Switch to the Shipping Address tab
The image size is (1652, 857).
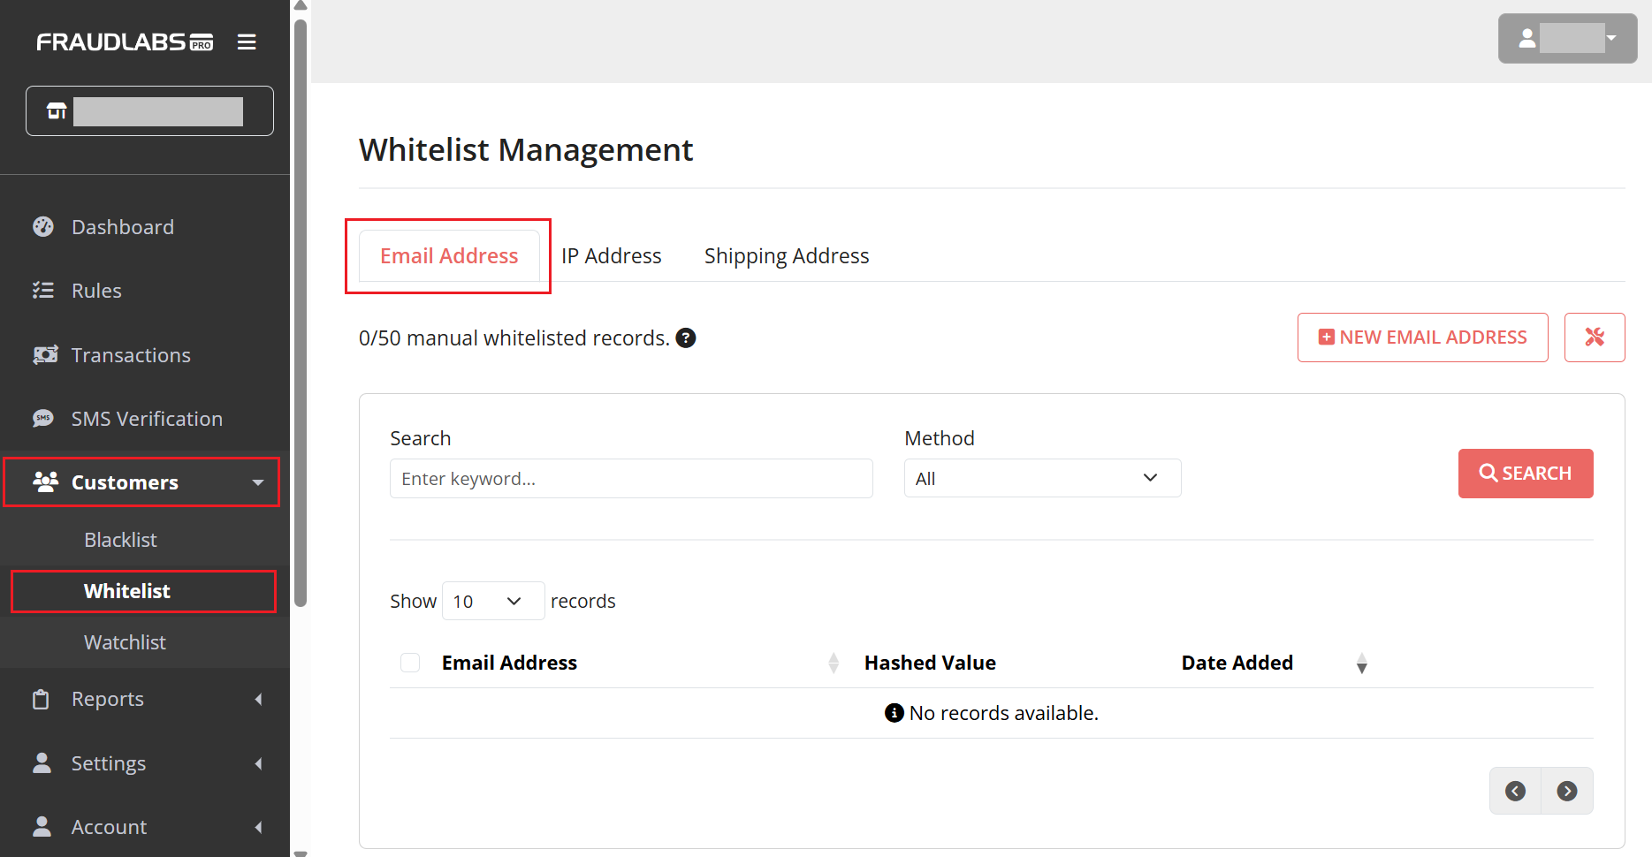(x=786, y=256)
